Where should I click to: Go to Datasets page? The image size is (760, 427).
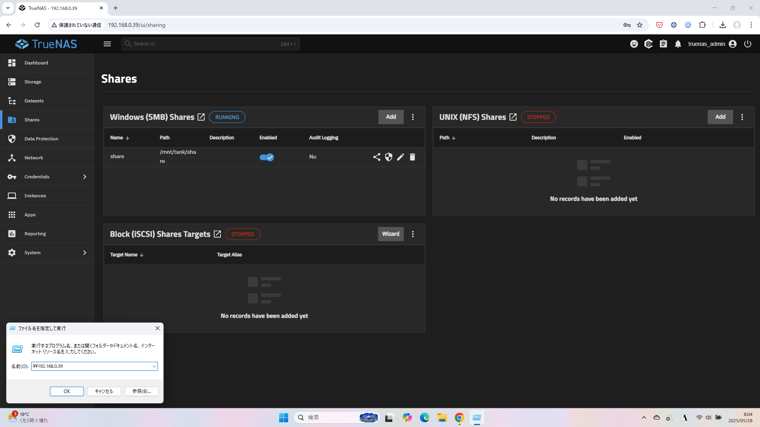47,101
